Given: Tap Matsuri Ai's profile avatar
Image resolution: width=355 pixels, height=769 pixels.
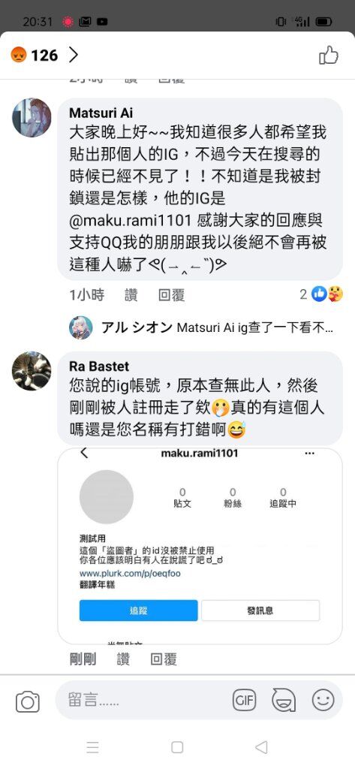Looking at the screenshot, I should click(32, 117).
